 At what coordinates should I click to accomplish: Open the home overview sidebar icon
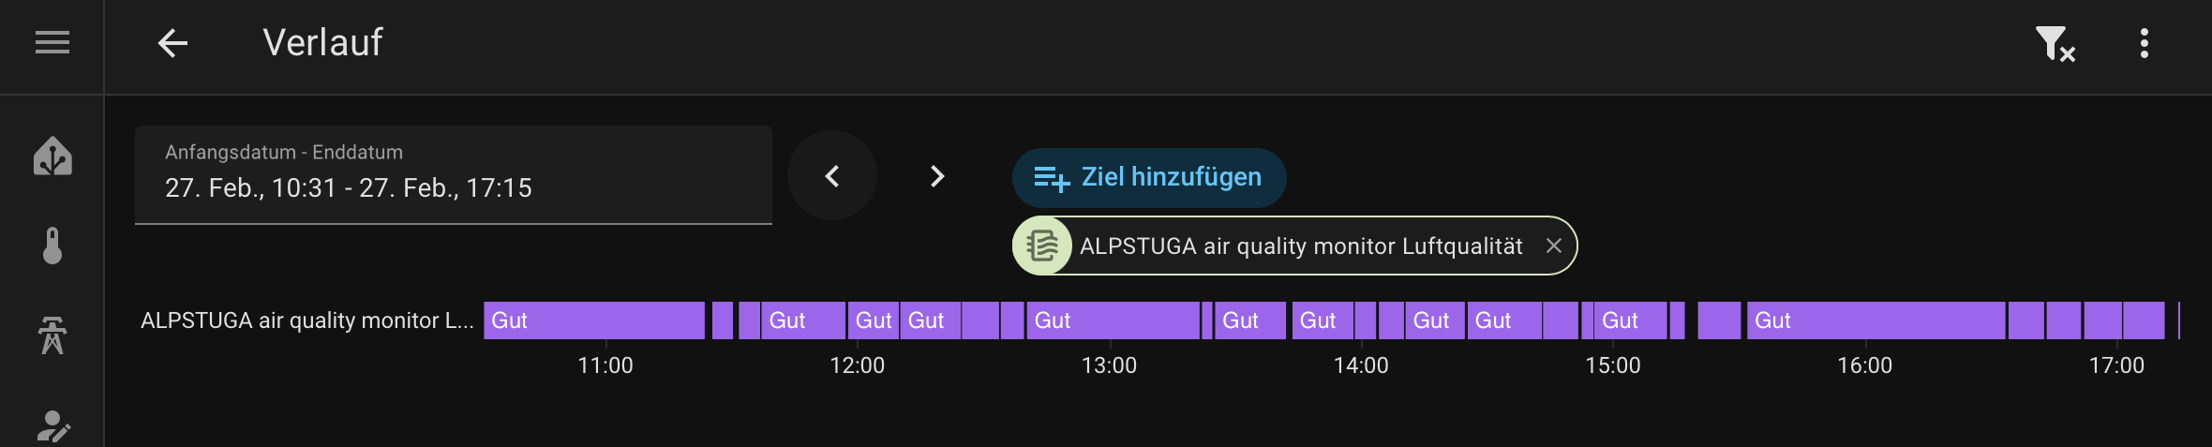click(x=52, y=156)
